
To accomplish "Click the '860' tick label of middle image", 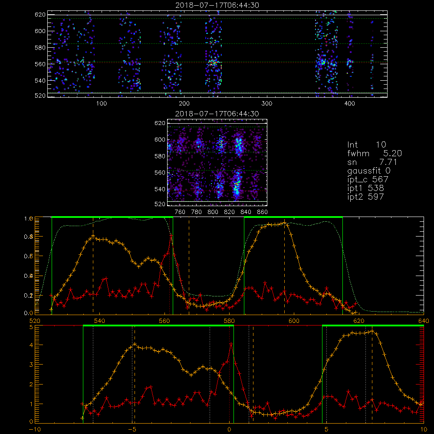I will (263, 212).
